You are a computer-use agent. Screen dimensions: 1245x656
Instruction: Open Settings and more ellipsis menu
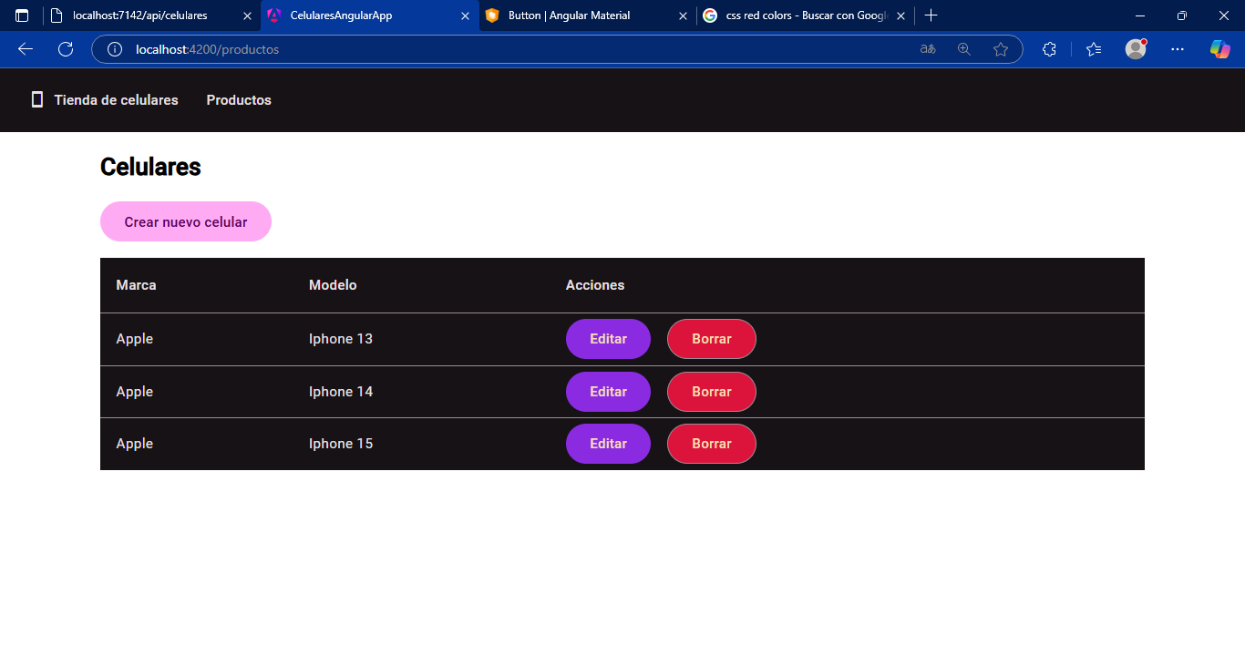(1178, 49)
